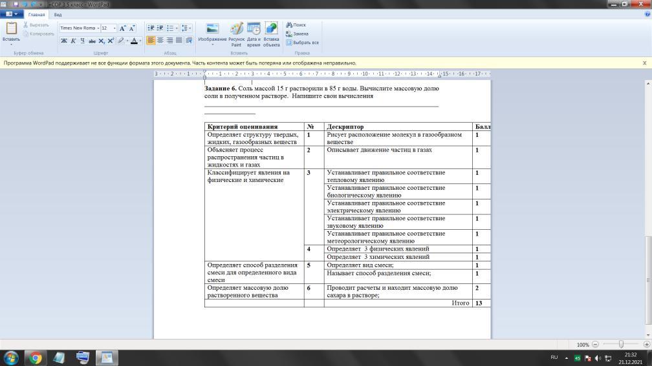
Task: Enable center paragraph alignment
Action: 160,41
